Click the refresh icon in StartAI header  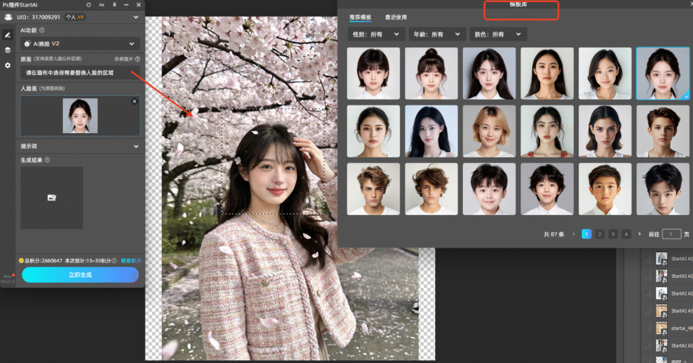coord(88,5)
